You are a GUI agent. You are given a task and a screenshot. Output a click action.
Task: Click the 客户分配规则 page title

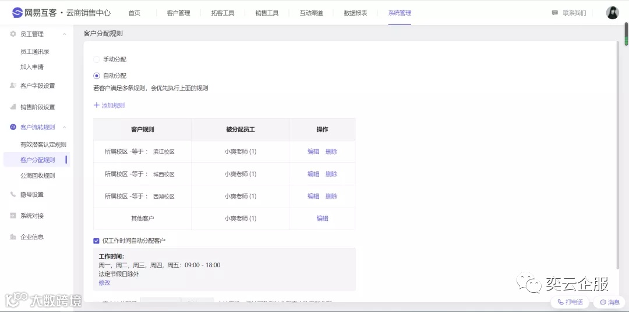[103, 34]
